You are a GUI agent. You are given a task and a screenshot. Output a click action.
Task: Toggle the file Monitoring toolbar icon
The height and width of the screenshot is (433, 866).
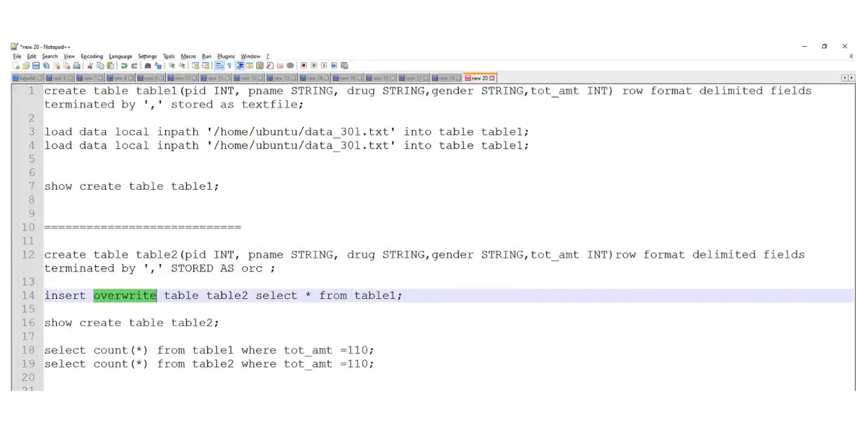290,65
